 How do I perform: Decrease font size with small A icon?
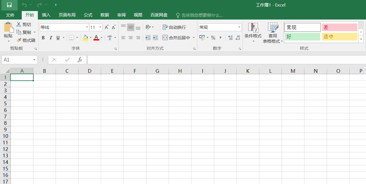114,27
